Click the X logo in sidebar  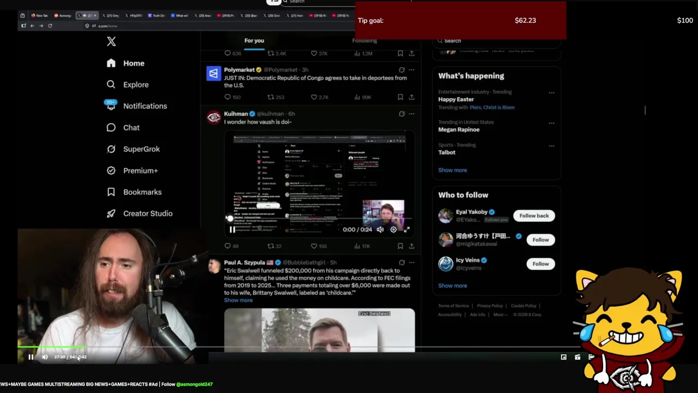(111, 41)
